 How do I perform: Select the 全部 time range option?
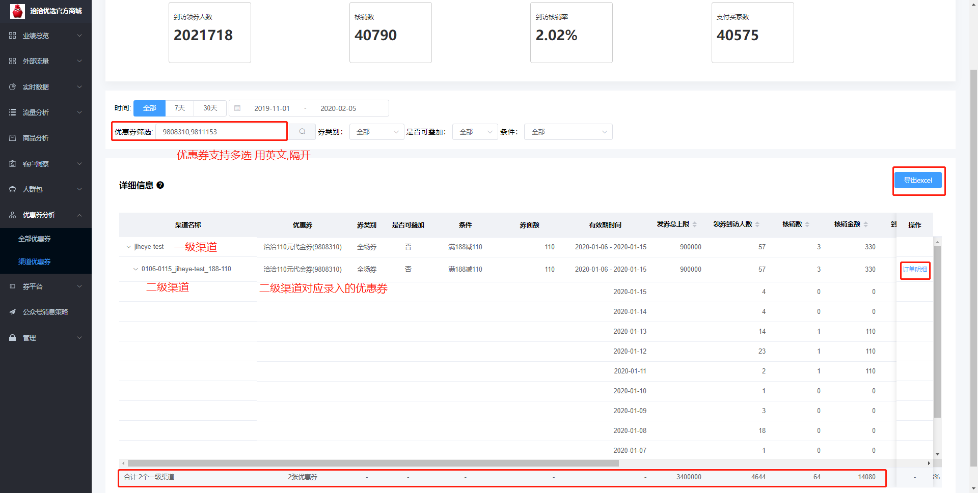pyautogui.click(x=149, y=108)
